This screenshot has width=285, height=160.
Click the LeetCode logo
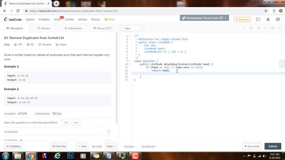[x=13, y=20]
